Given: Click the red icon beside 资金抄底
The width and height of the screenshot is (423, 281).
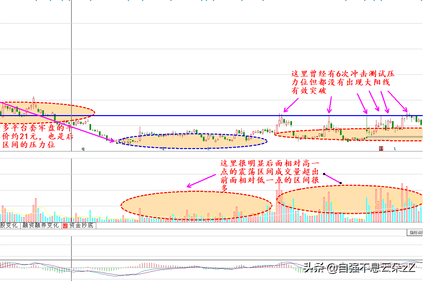Looking at the screenshot, I should (x=65, y=225).
